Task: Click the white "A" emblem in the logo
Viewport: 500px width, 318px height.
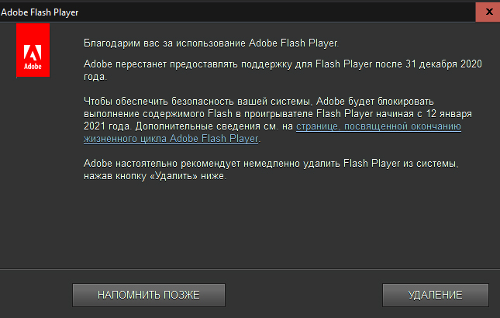Action: pos(33,53)
